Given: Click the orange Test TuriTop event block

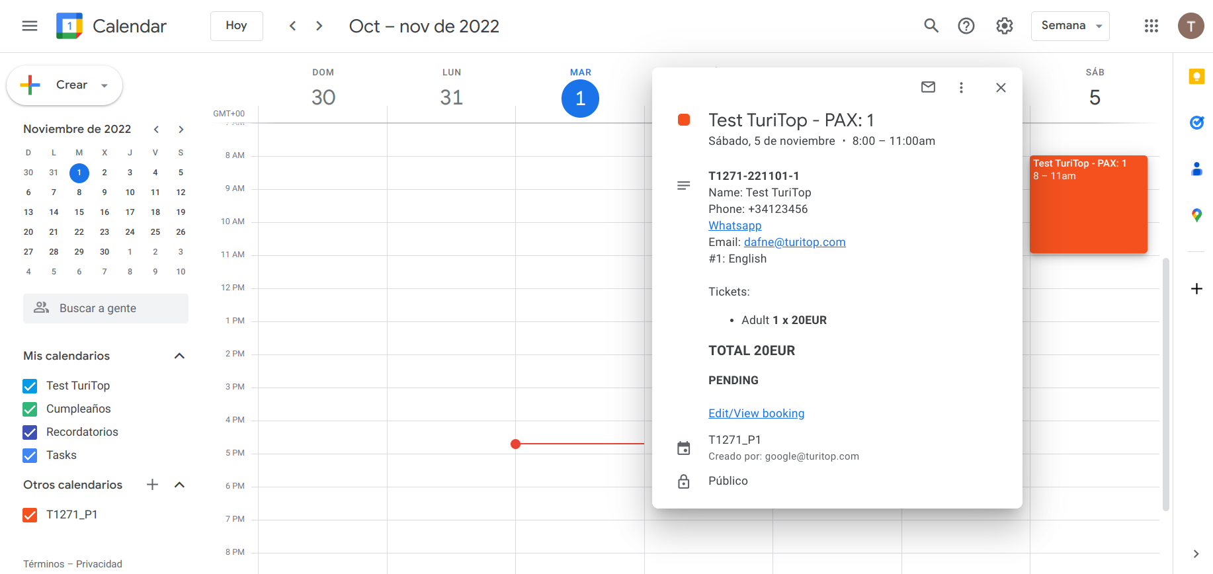Looking at the screenshot, I should (1088, 212).
